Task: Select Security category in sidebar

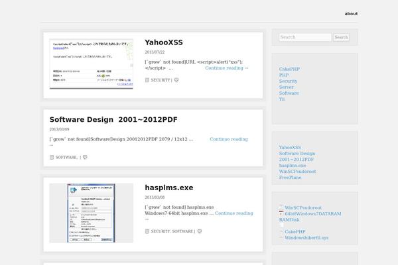Action: point(288,81)
